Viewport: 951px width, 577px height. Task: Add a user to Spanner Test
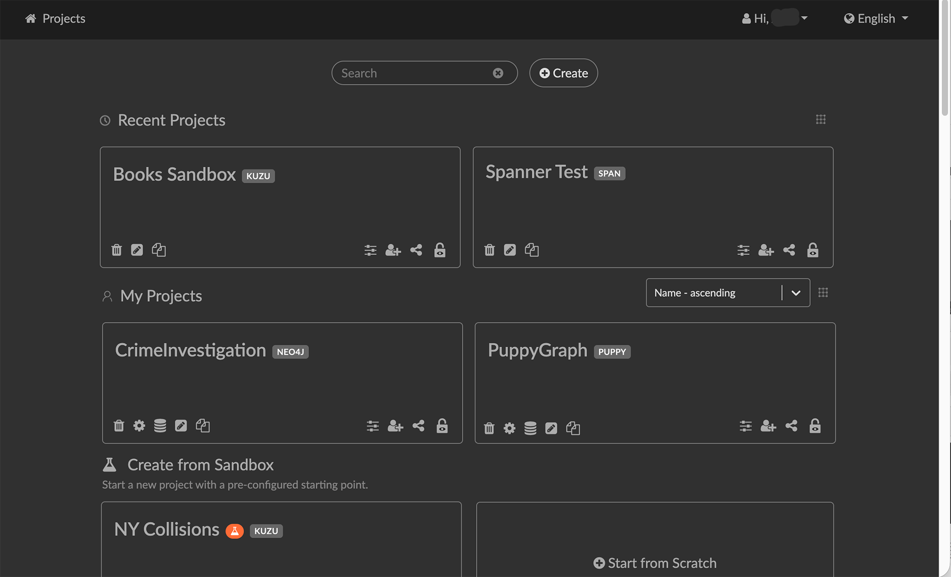(766, 250)
